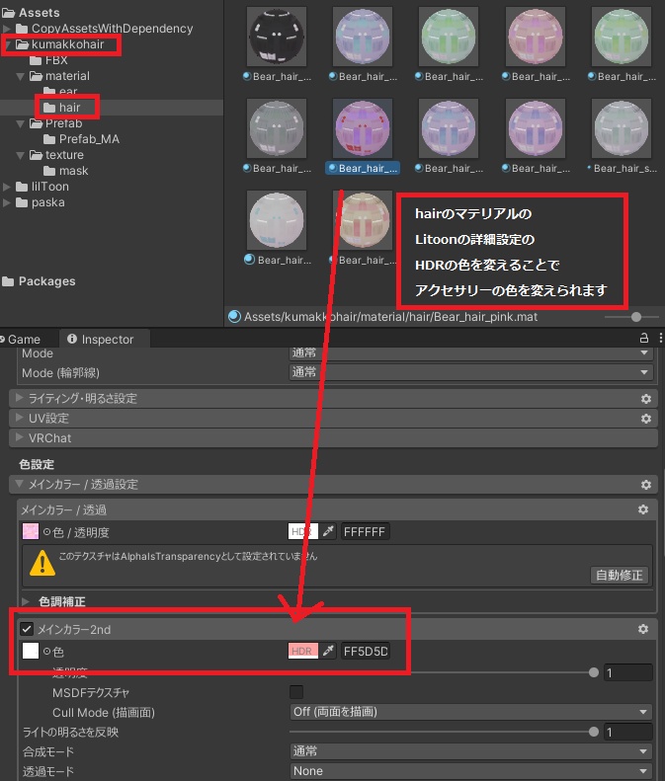Image resolution: width=665 pixels, height=781 pixels.
Task: Open gear menu on メインカラー / 透過設定 header
Action: [x=646, y=485]
